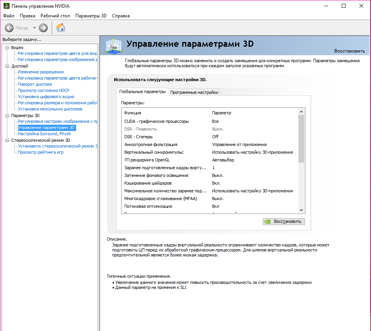Open Просмотр рейтинга игр

click(x=41, y=152)
